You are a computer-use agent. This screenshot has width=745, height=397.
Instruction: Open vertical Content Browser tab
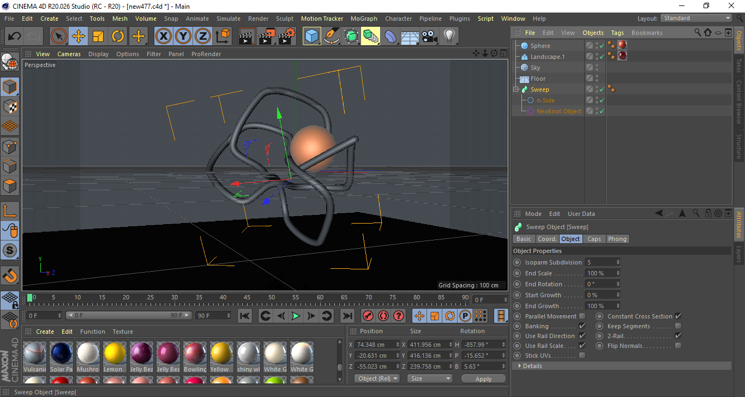[739, 101]
